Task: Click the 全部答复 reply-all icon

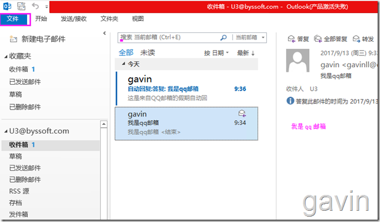Action: (318, 39)
